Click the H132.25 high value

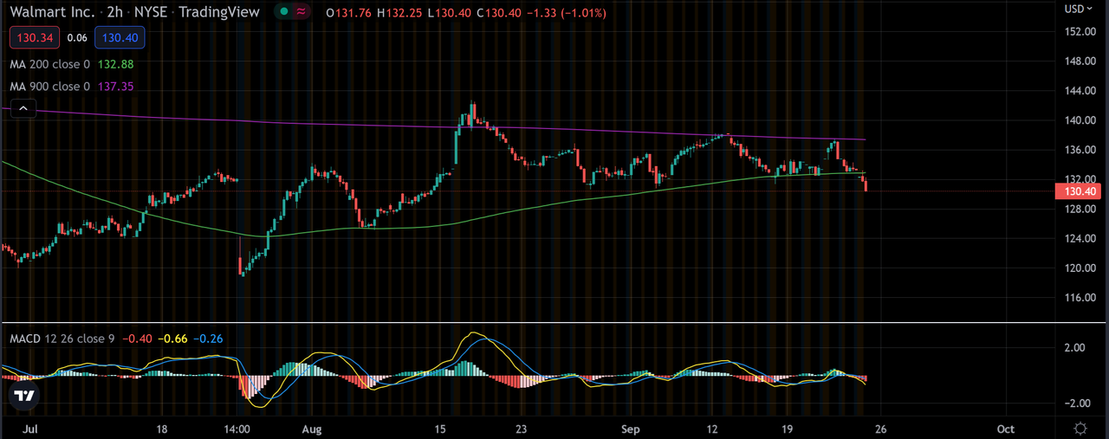point(400,13)
